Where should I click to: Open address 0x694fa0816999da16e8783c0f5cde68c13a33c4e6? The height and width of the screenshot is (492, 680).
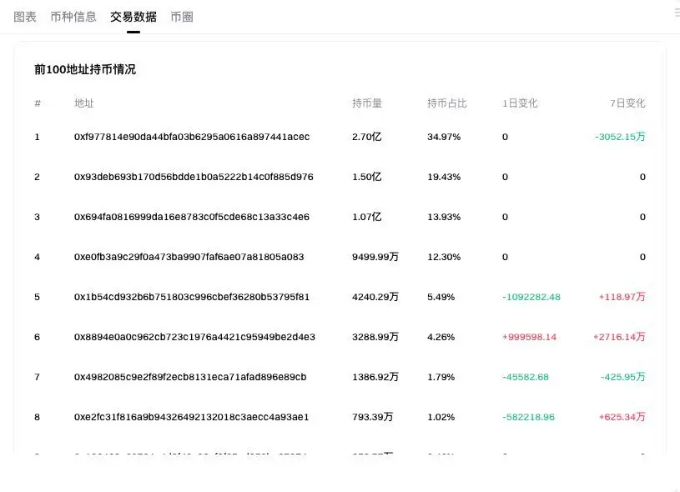(x=192, y=217)
